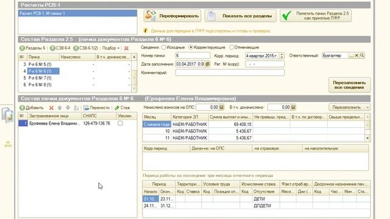Click the Корр. период stepper arrows
Viewport: 390px width, 219px height.
282,55
